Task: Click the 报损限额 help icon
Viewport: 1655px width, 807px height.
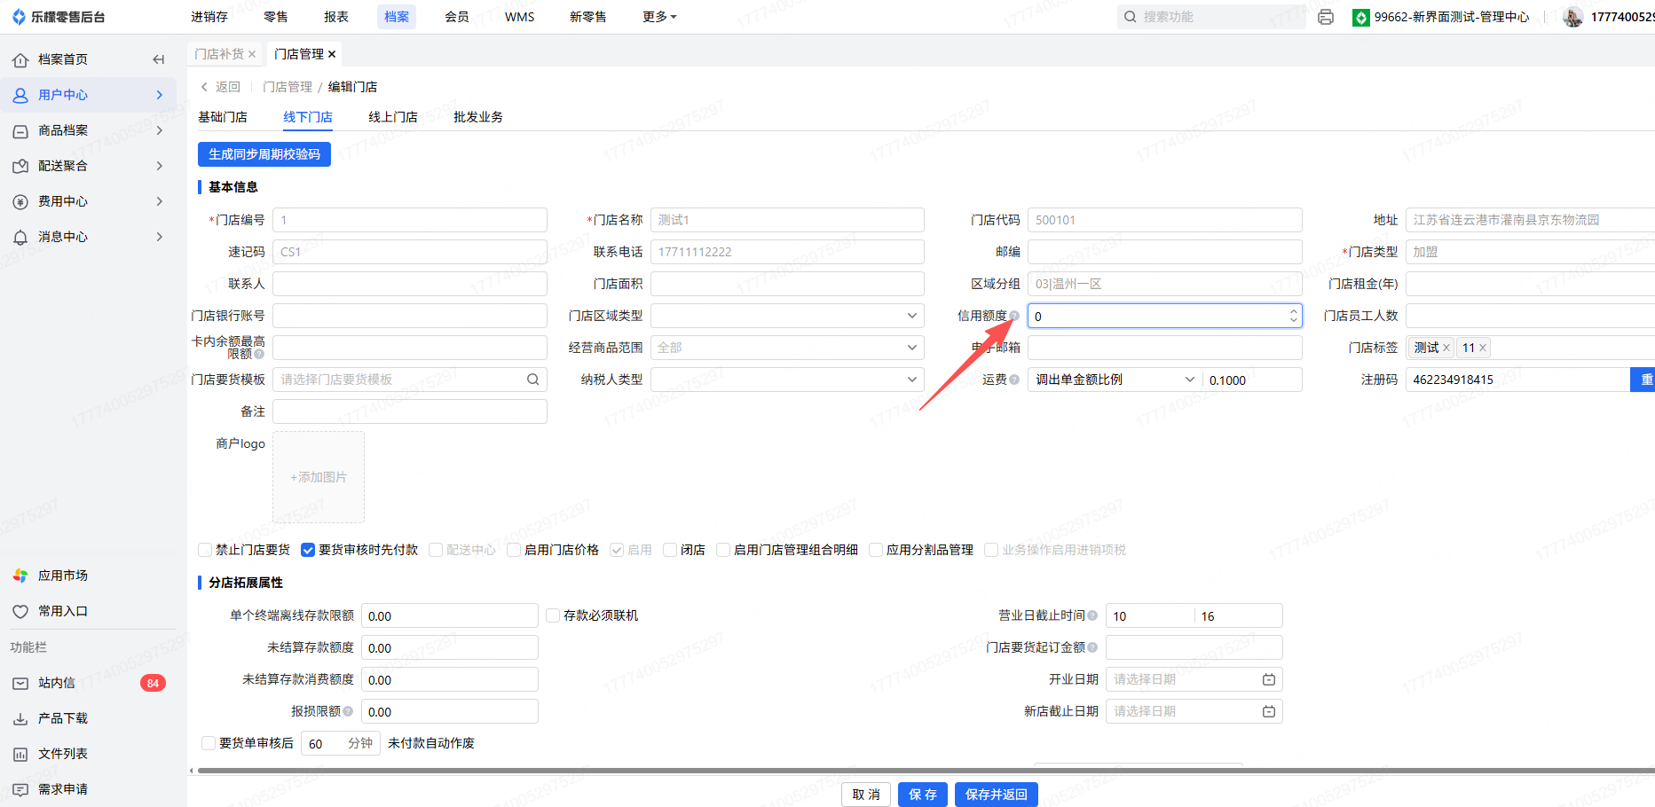Action: (x=348, y=711)
